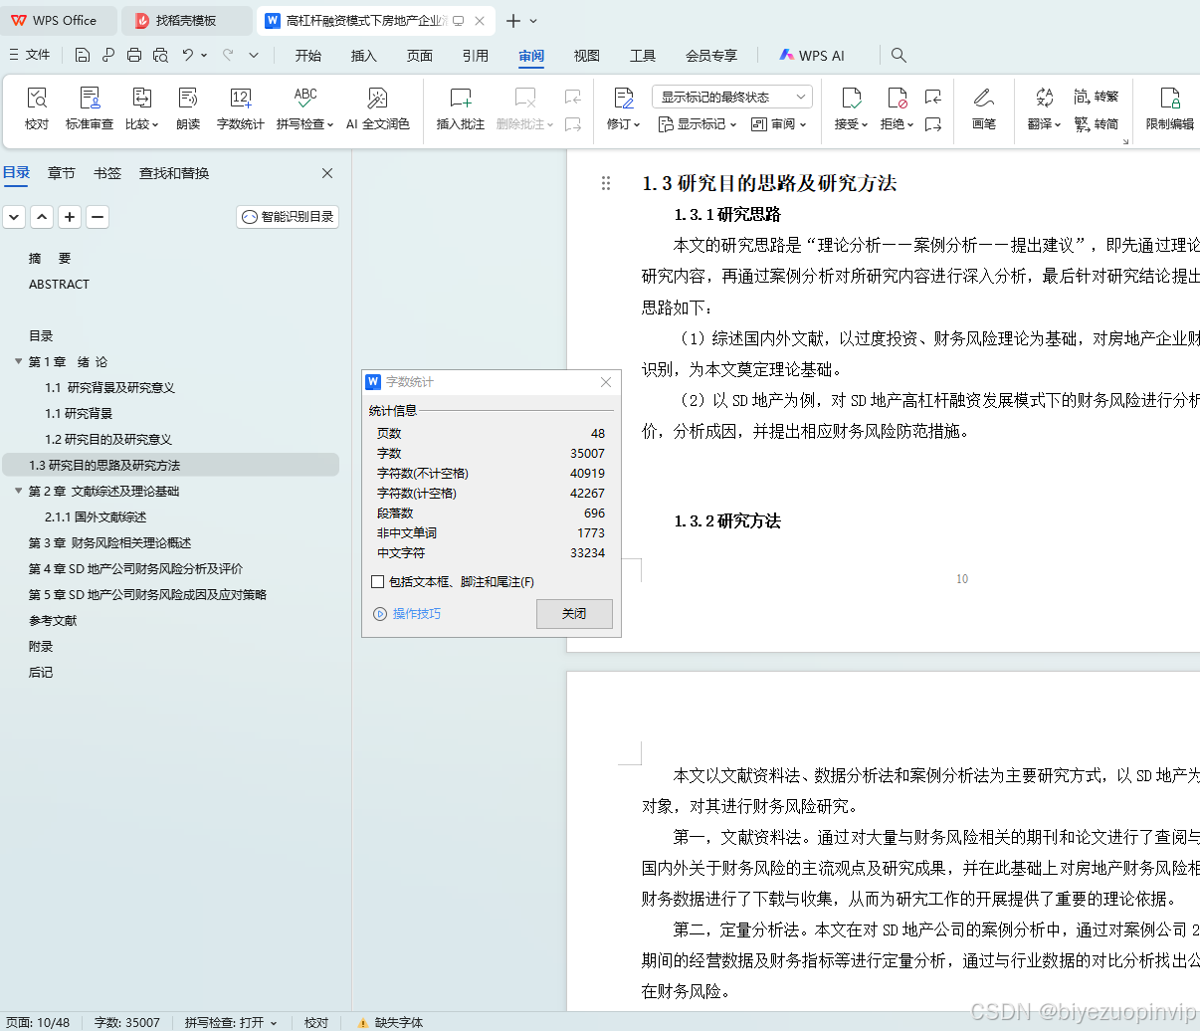
Task: Click 关闭 button in word count dialog
Action: coord(574,614)
